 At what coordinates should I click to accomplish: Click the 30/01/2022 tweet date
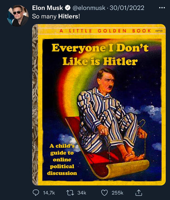(x=127, y=8)
